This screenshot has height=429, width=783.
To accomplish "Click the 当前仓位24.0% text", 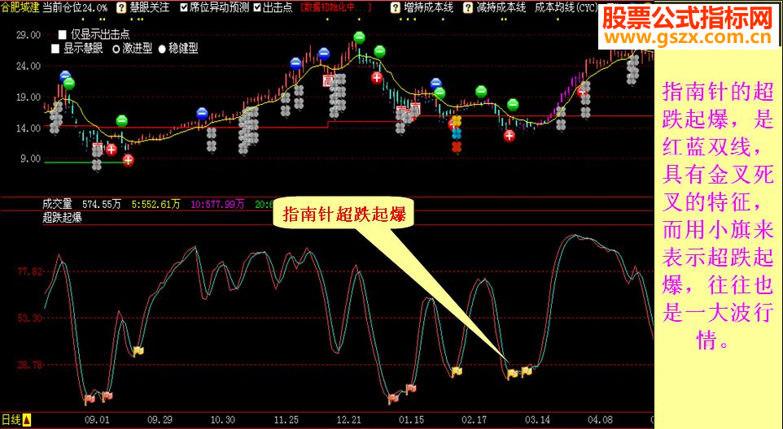I will click(x=76, y=7).
